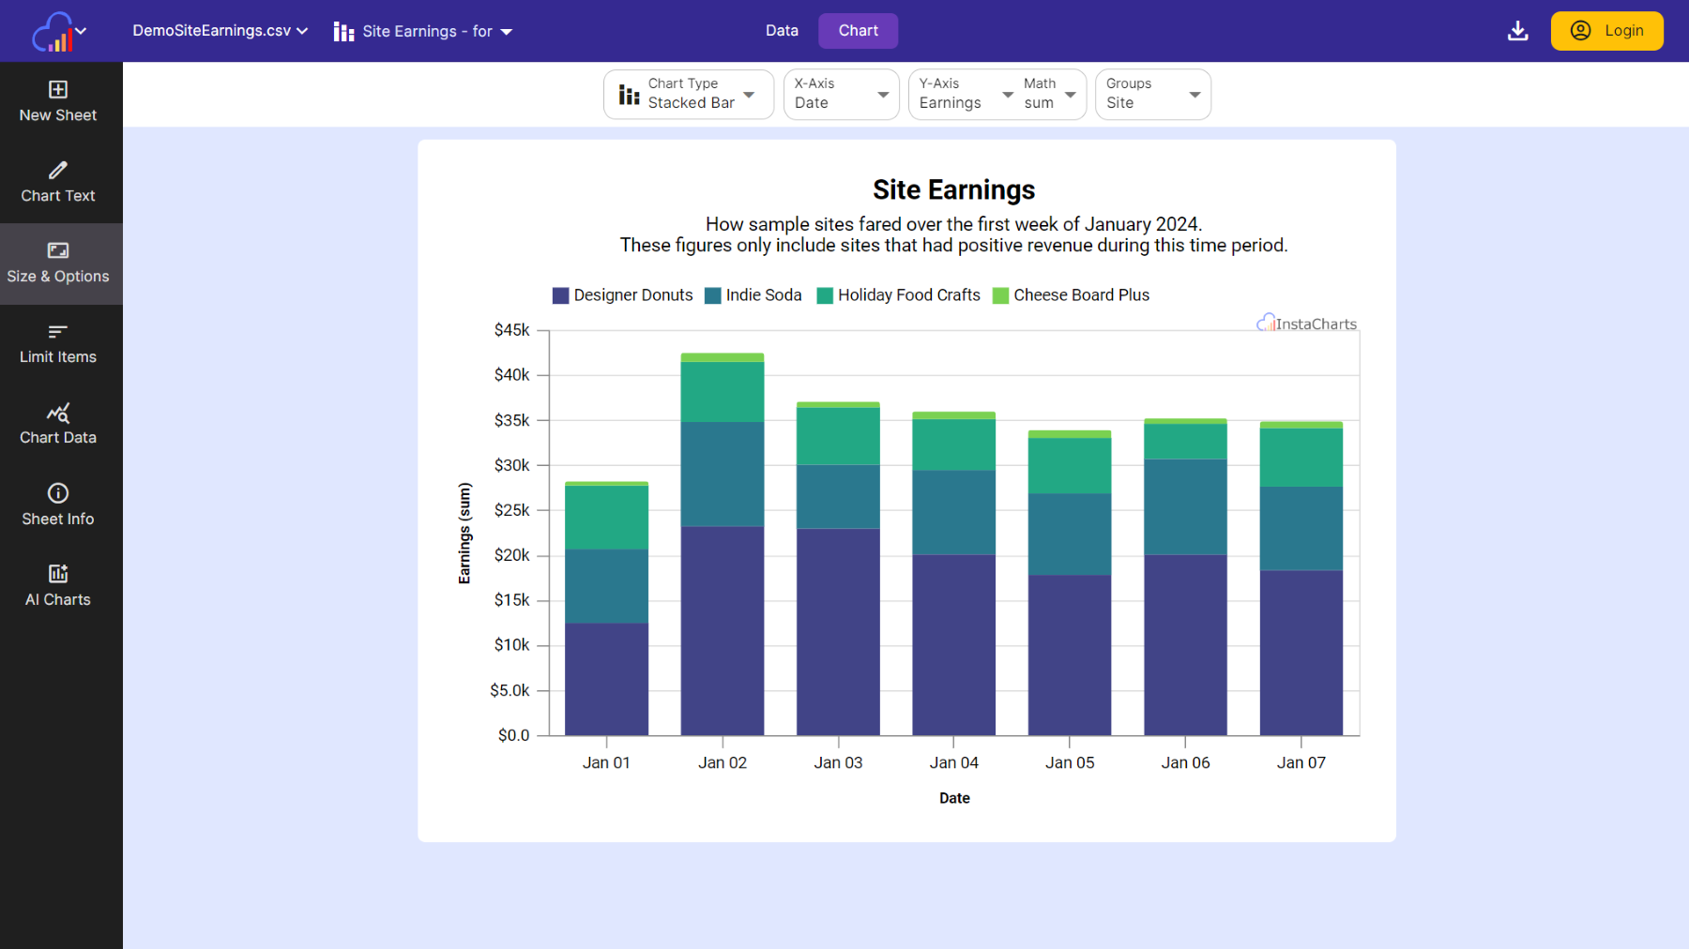Expand the DemoSiteEarnings.csv file dropdown
Image resolution: width=1689 pixels, height=949 pixels.
(x=221, y=31)
